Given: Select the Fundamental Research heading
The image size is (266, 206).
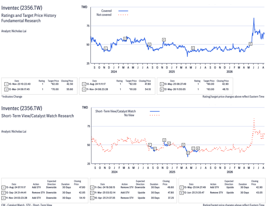Looking at the screenshot, I should click(x=21, y=21).
